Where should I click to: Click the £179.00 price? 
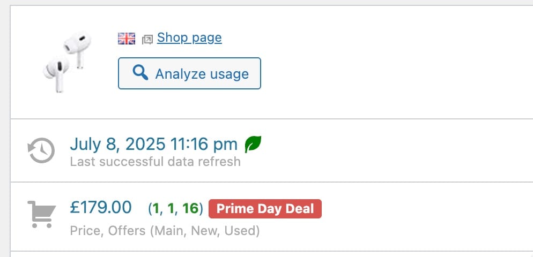click(x=101, y=207)
